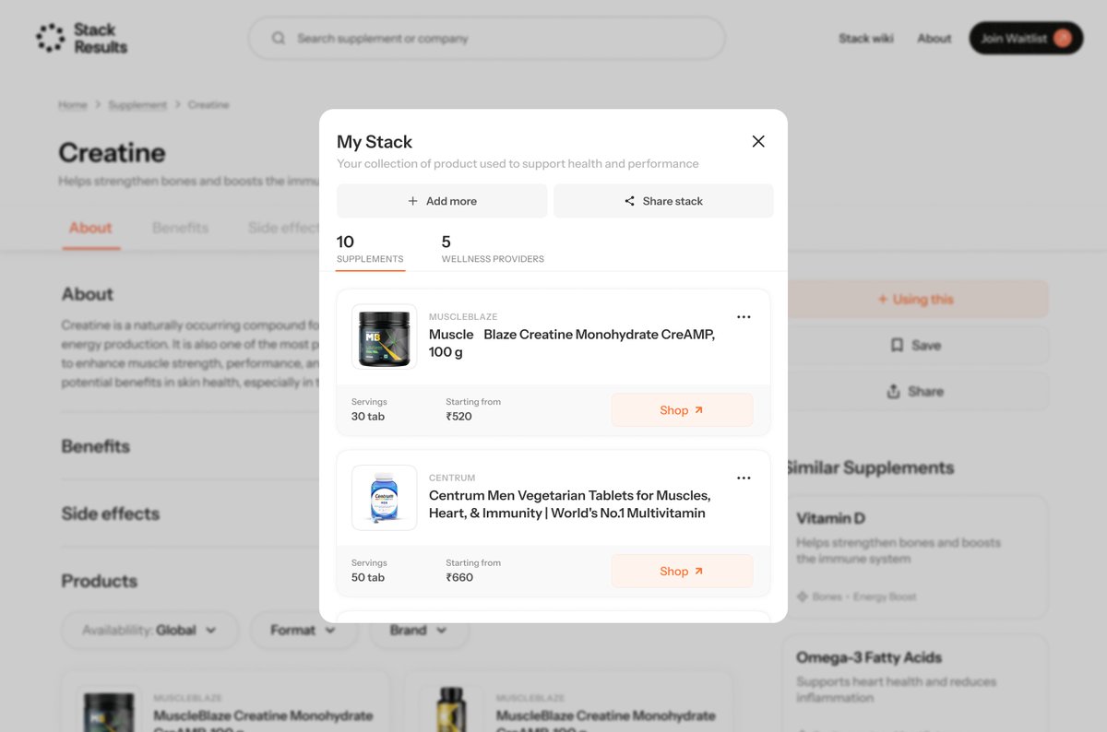The height and width of the screenshot is (732, 1107).
Task: Open Vitamin D similar supplement card
Action: point(916,557)
